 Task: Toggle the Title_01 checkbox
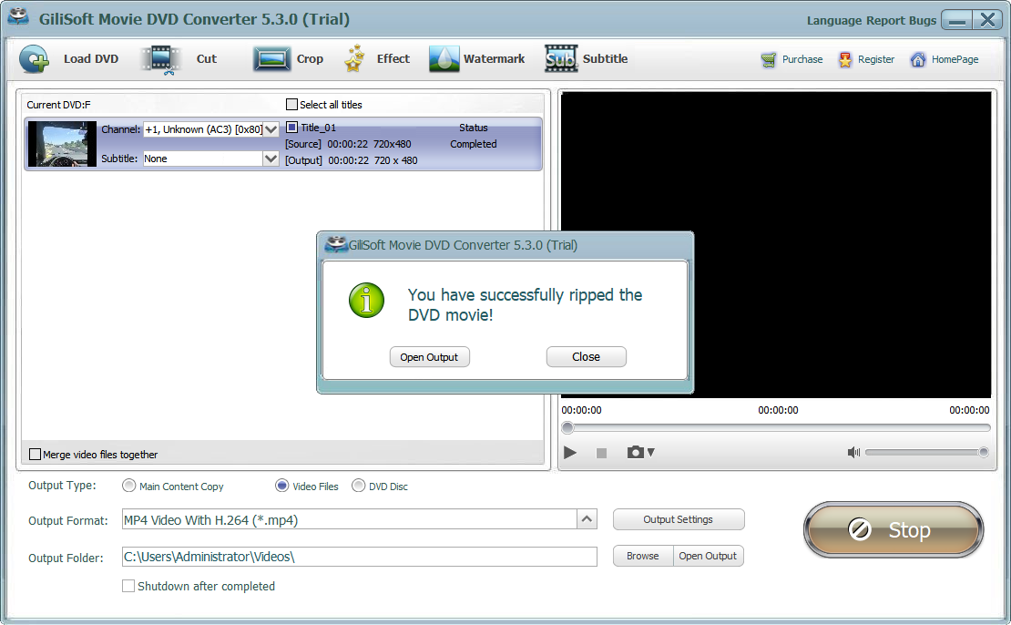coord(291,127)
